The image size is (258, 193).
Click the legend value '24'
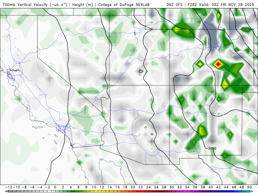tap(148, 187)
